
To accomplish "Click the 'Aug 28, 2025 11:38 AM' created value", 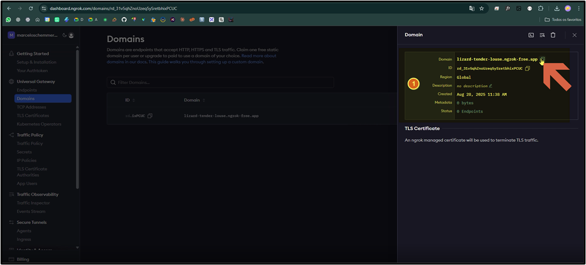I will [482, 94].
